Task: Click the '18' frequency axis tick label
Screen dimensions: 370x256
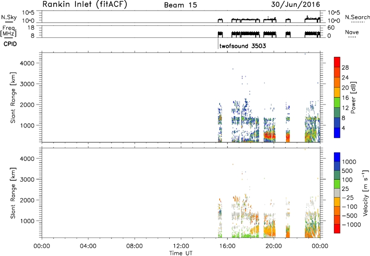Action: [31, 28]
